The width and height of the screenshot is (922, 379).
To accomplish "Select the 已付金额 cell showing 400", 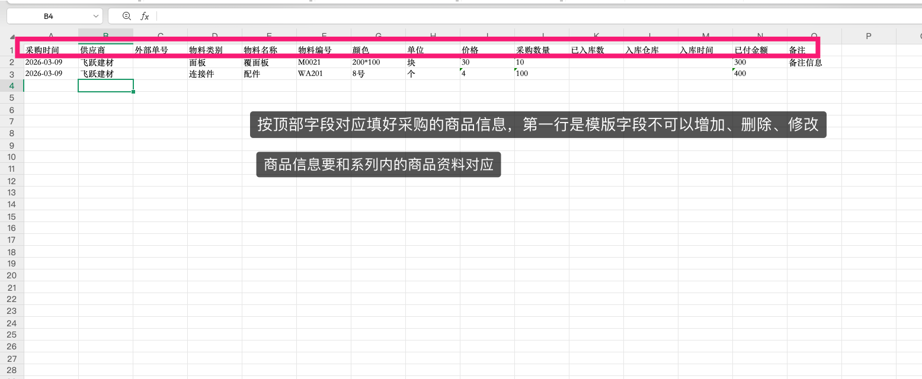I will (x=760, y=74).
